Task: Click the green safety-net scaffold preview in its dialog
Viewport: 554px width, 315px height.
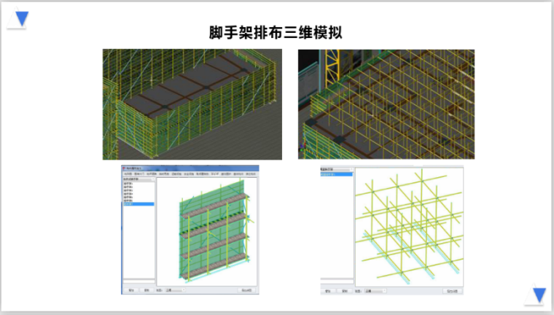Action: [x=207, y=232]
